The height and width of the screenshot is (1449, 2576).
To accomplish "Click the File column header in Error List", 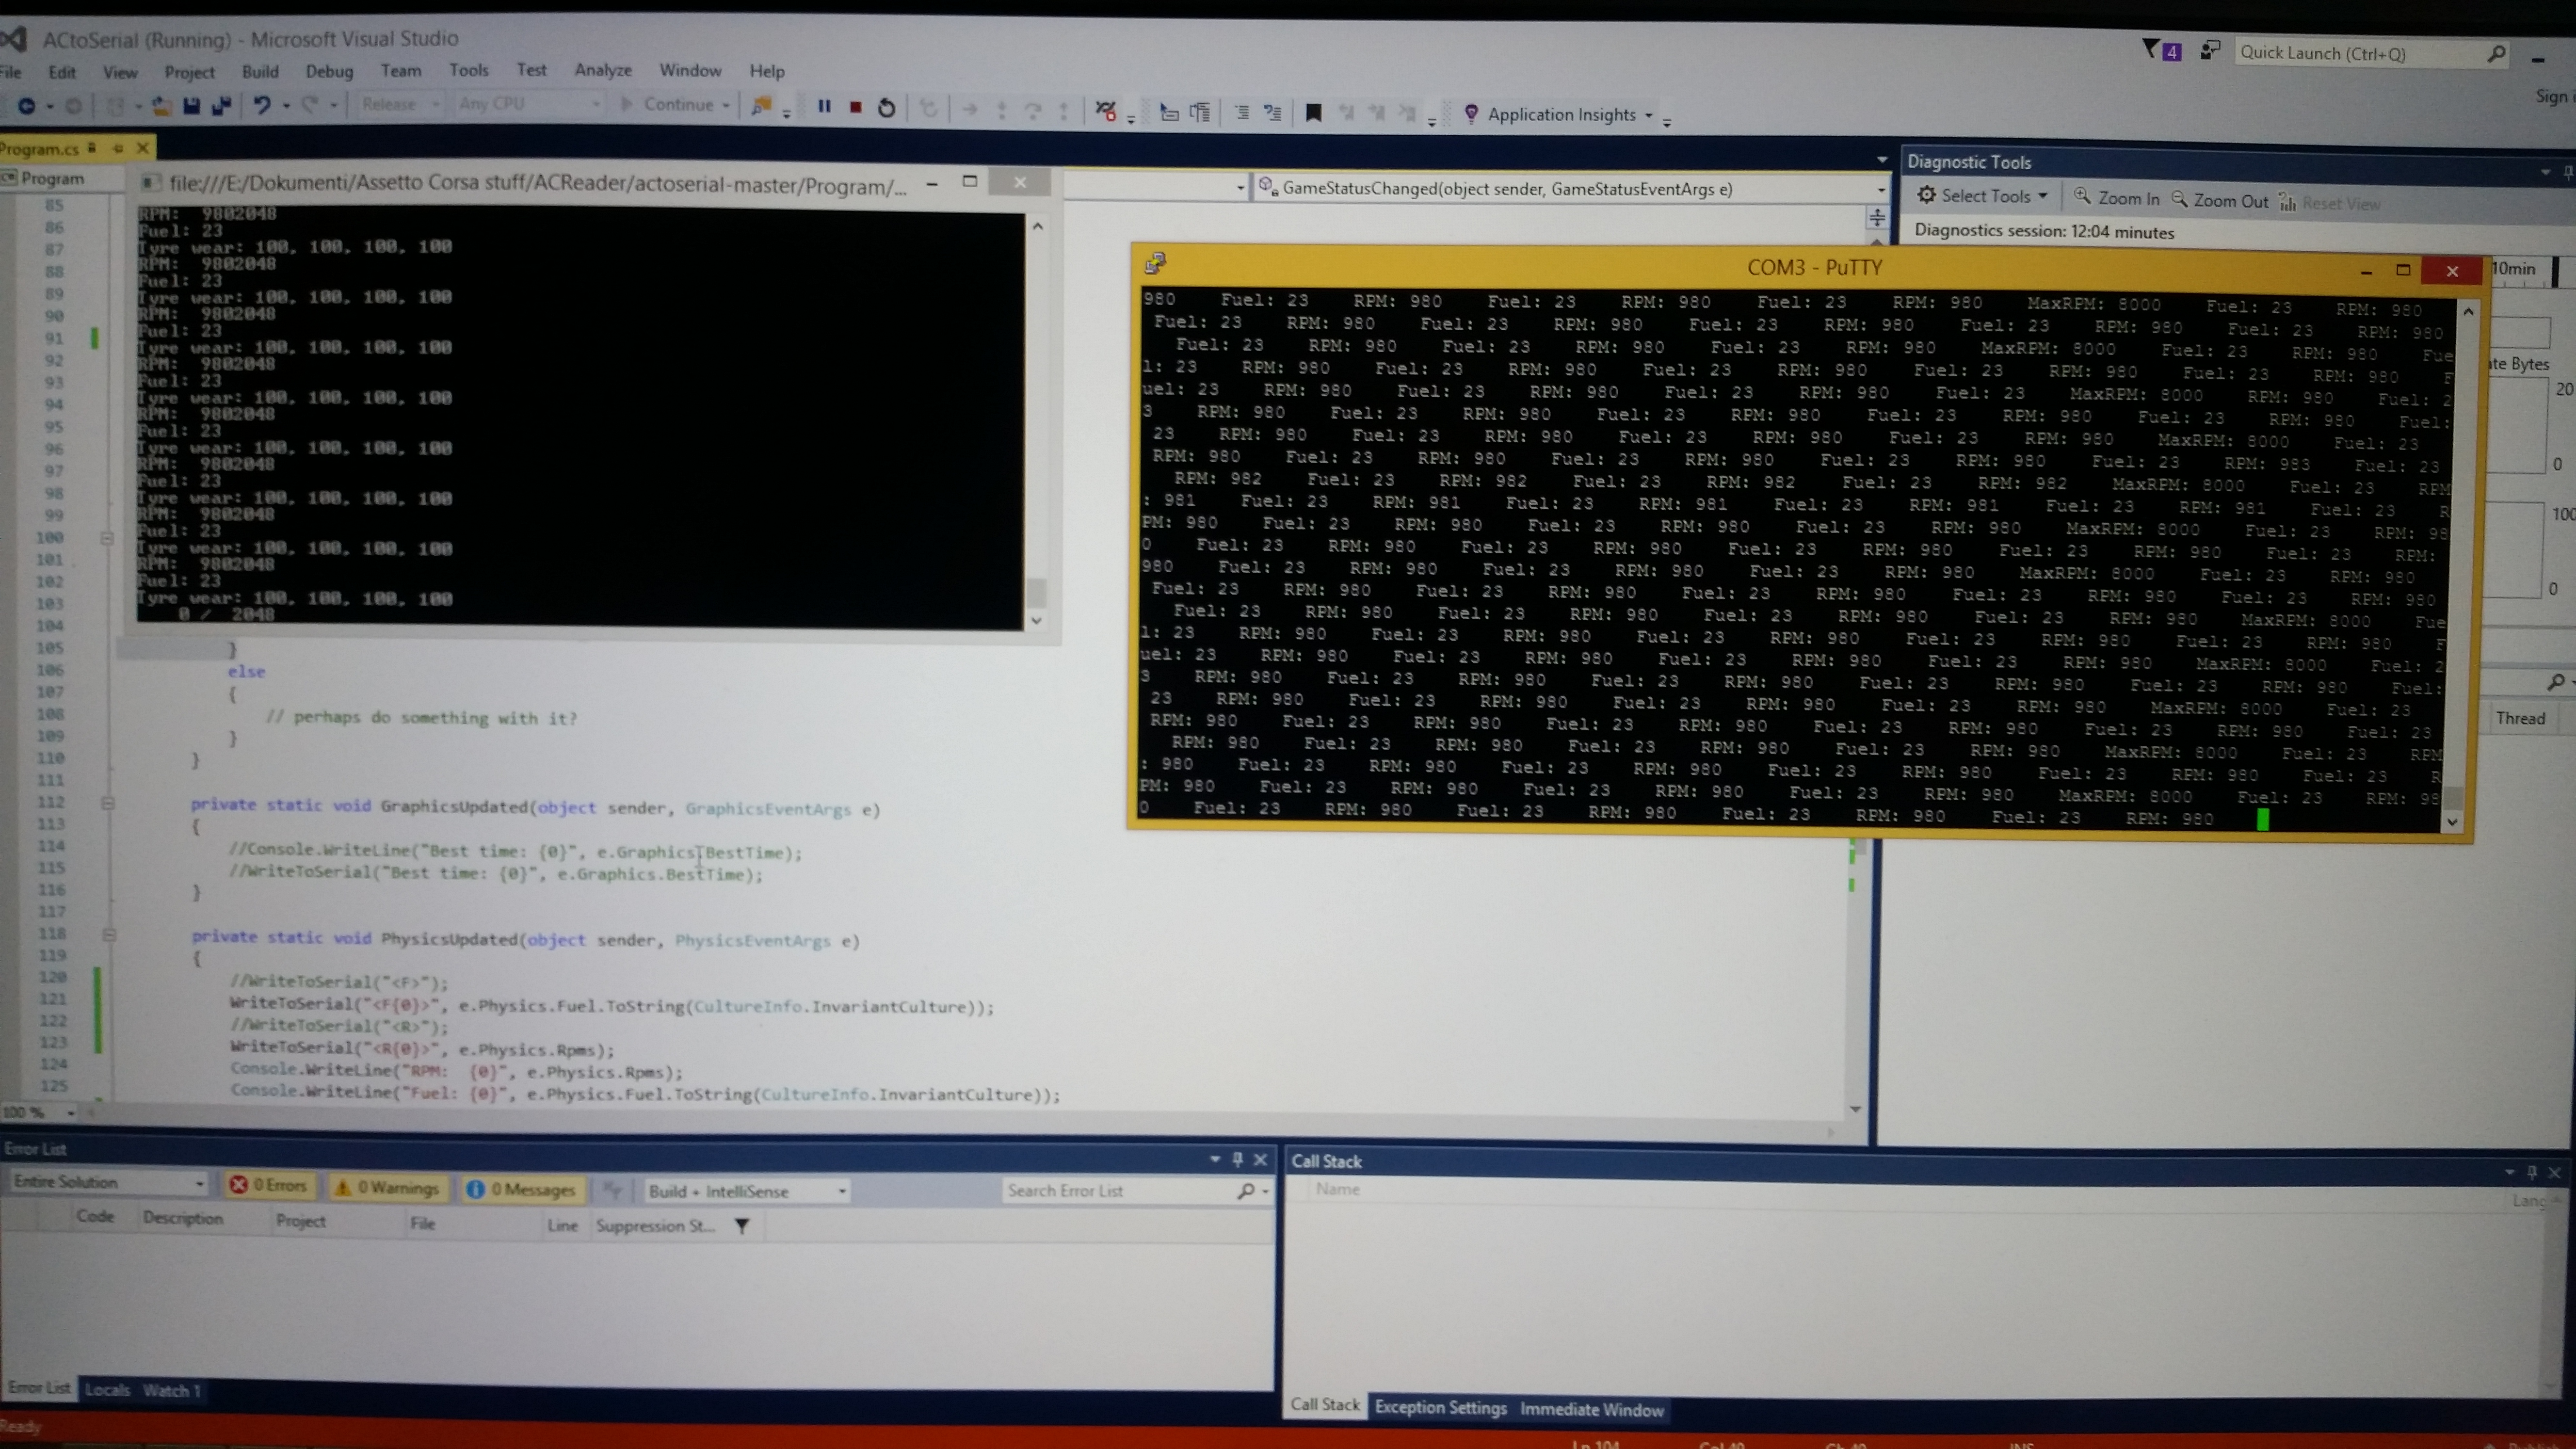I will (422, 1223).
